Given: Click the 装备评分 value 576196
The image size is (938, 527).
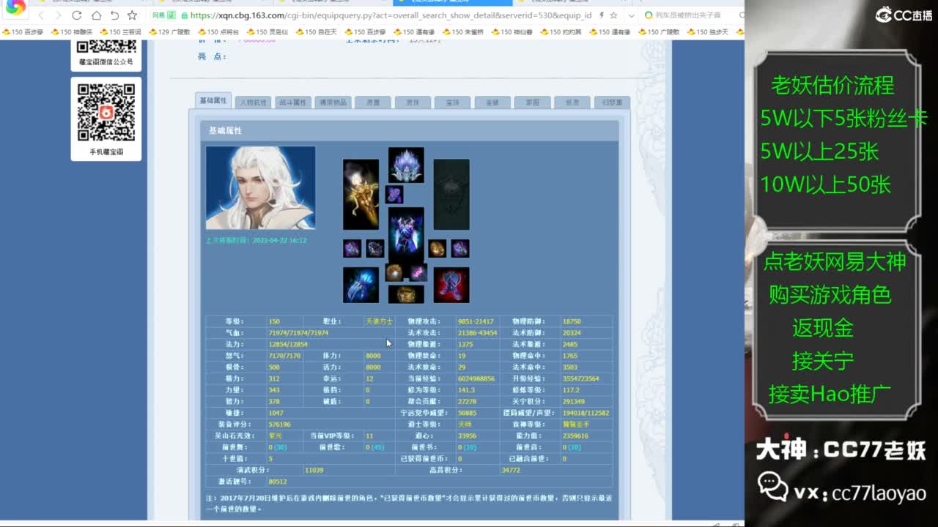Looking at the screenshot, I should point(279,425).
